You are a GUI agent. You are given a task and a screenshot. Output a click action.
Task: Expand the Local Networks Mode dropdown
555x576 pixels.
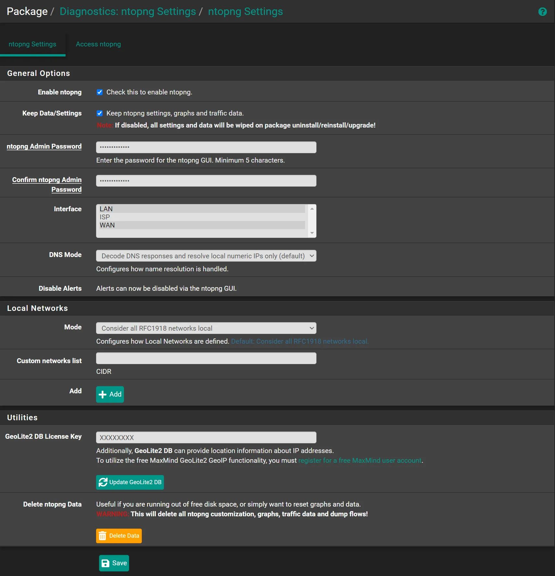tap(206, 328)
